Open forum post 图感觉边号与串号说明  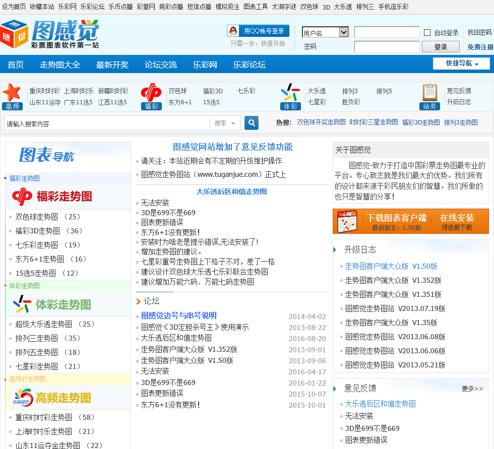point(178,315)
